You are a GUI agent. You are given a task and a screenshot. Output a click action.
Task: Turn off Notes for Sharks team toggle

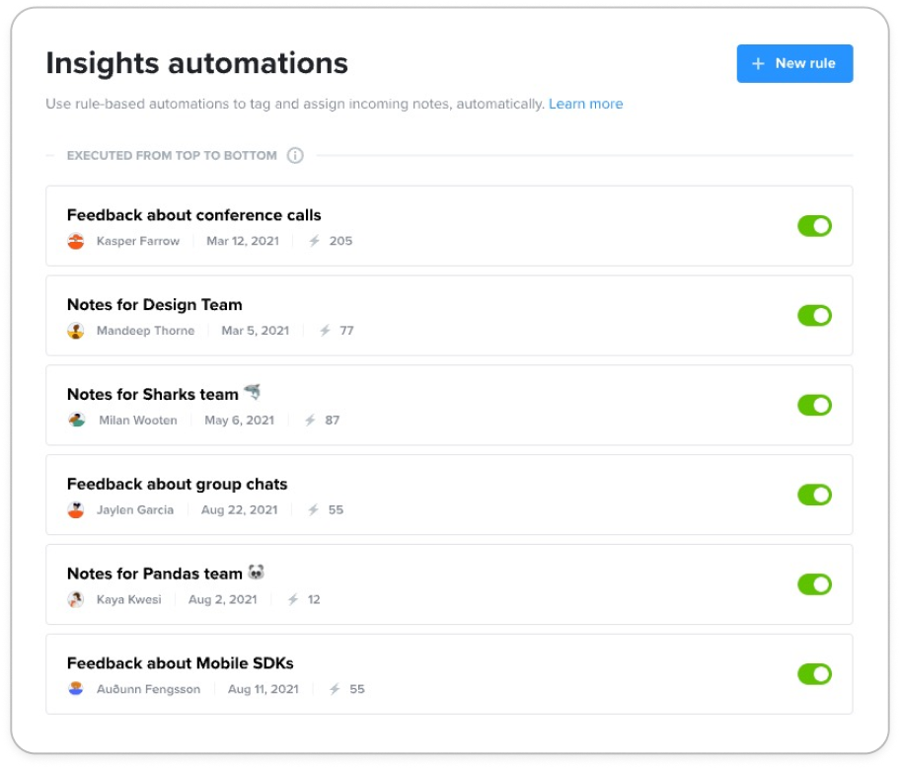tap(814, 406)
